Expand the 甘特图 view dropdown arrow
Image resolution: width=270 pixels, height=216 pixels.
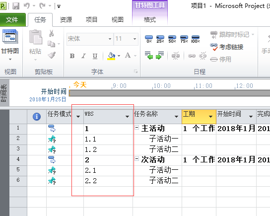pyautogui.click(x=10, y=60)
